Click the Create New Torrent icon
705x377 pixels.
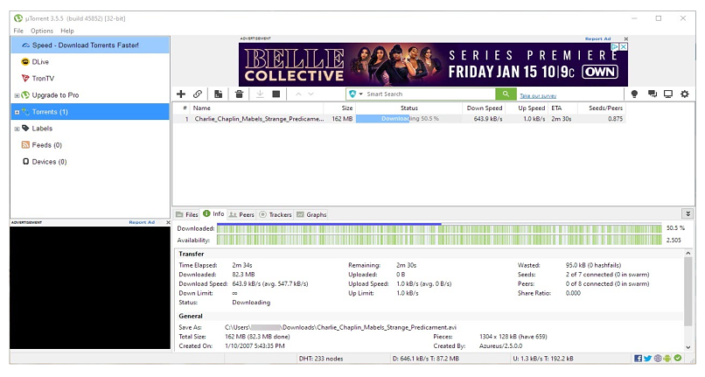click(x=218, y=94)
